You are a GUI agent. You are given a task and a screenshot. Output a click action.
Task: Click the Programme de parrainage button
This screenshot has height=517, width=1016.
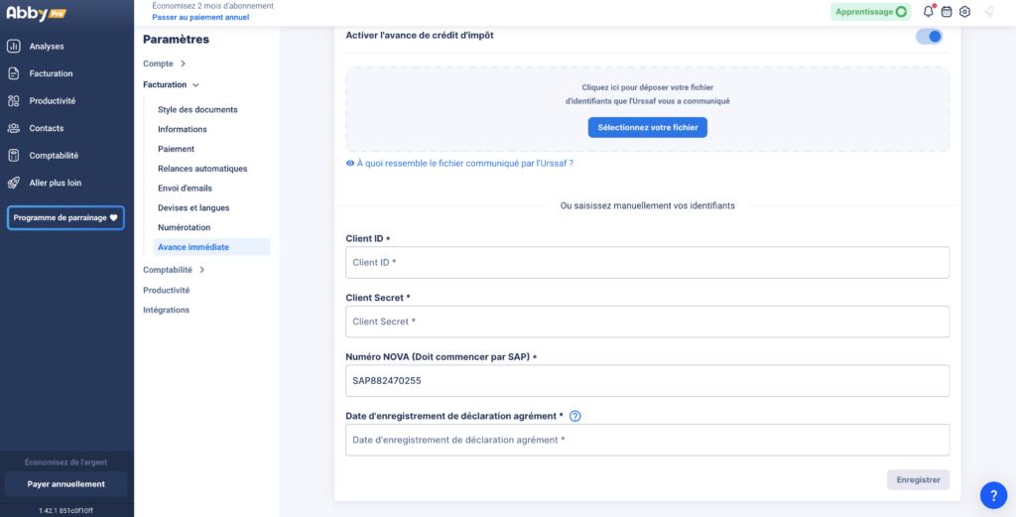click(x=65, y=217)
